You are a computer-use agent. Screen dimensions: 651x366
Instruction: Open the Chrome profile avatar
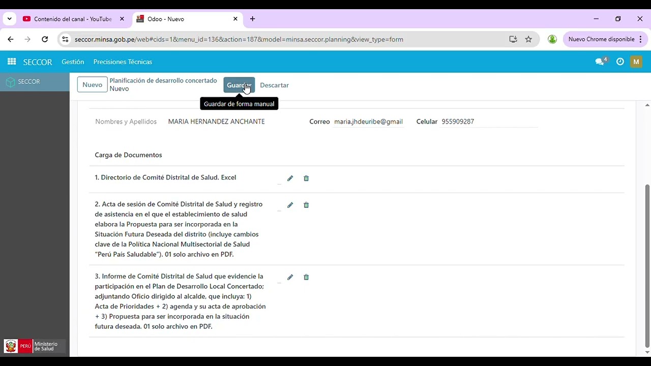coord(552,39)
